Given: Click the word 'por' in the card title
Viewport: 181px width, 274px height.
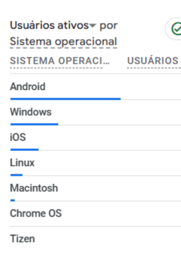Looking at the screenshot, I should tap(109, 26).
